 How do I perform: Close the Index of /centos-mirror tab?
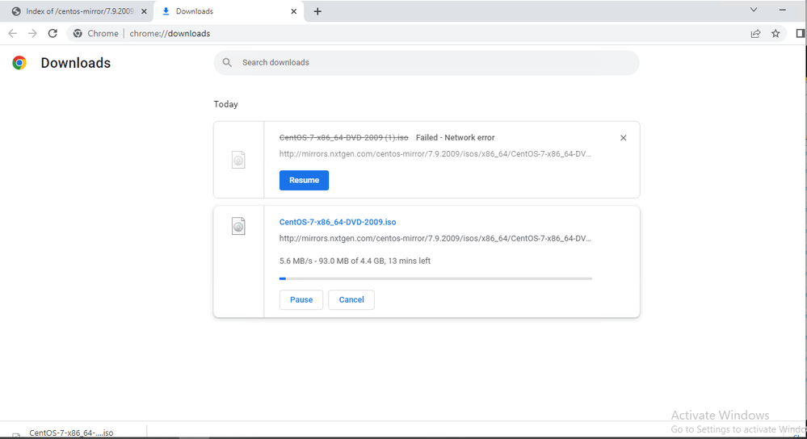[144, 11]
